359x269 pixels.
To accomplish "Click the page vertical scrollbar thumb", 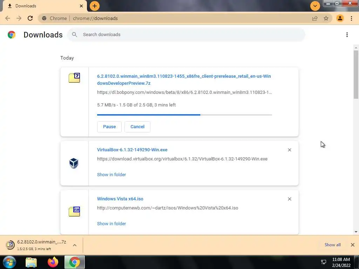I will [356, 74].
